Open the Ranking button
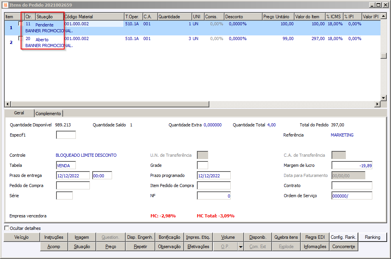This screenshot has height=259, width=391. pos(372,237)
